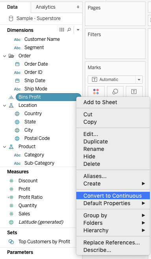
Task: Click the globe icon beside Postal Code
Action: coord(17,138)
